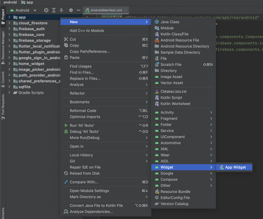Open Project panel gear options

pyautogui.click(x=71, y=10)
